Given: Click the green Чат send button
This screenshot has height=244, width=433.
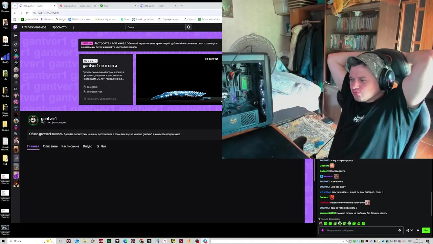Looking at the screenshot, I should click(426, 230).
